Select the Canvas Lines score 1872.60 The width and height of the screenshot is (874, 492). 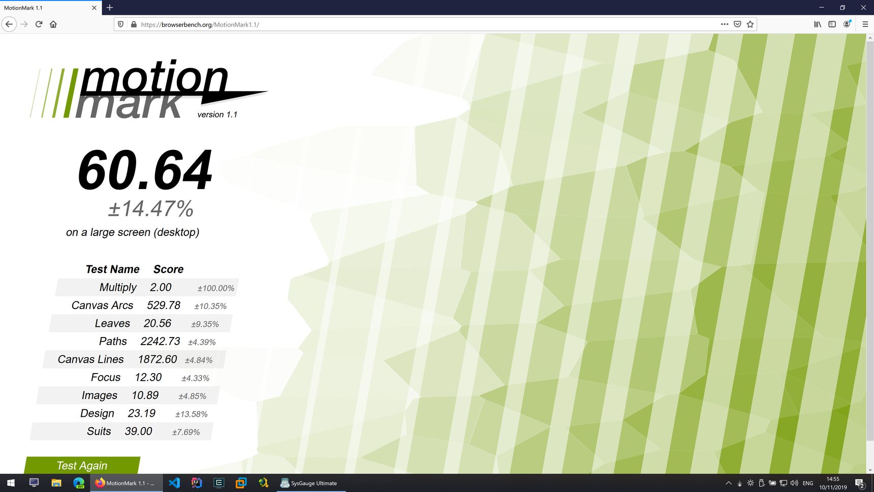tap(158, 359)
